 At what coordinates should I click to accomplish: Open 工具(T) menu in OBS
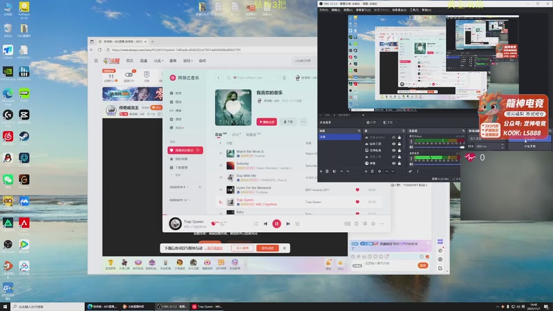point(414,10)
